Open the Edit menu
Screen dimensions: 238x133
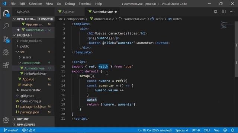pyautogui.click(x=22, y=4)
